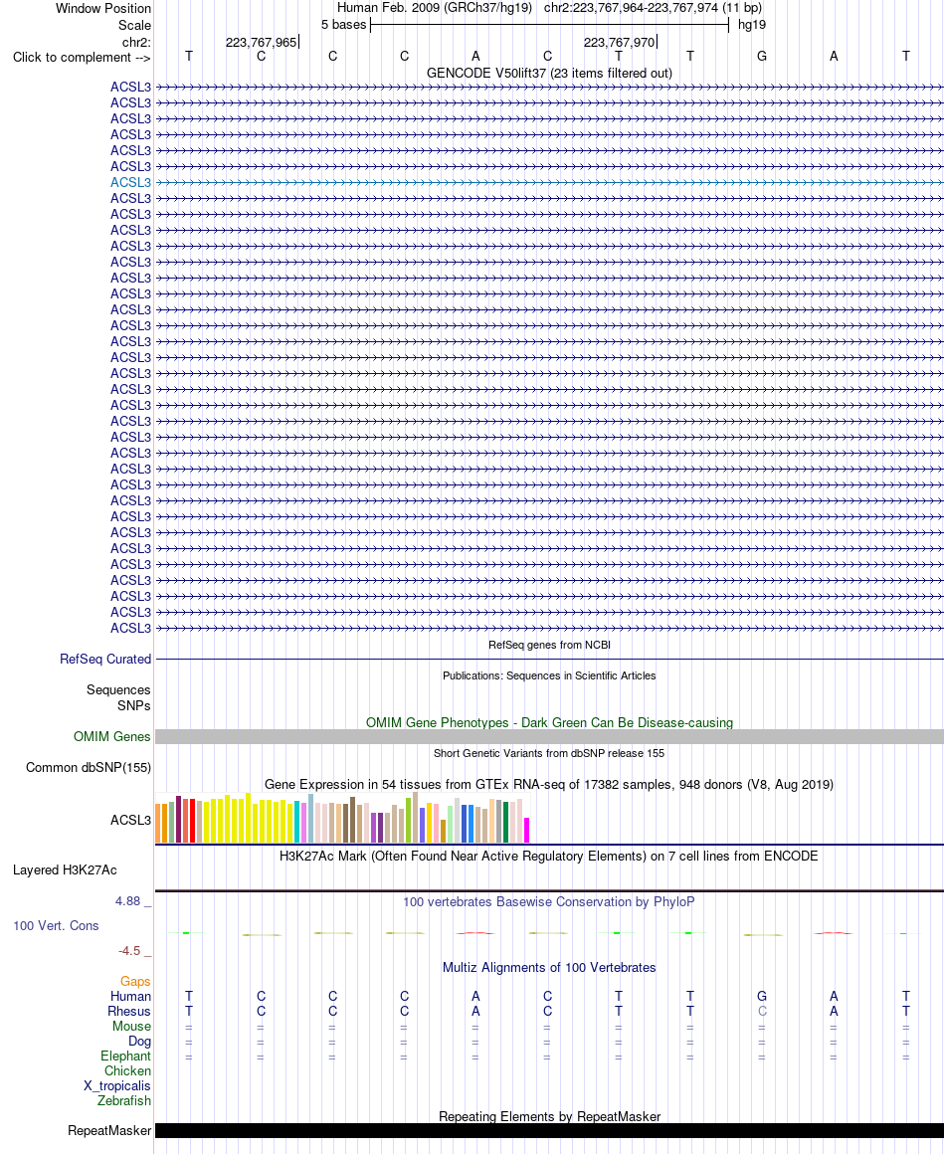The width and height of the screenshot is (945, 1154).
Task: Click the black RepeatMasker bar
Action: point(549,1130)
